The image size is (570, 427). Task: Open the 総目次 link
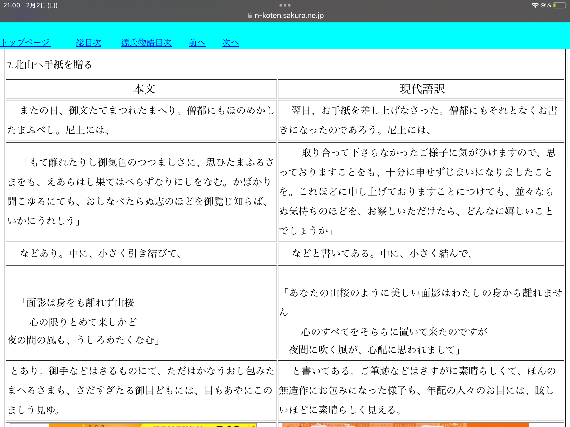coord(88,42)
